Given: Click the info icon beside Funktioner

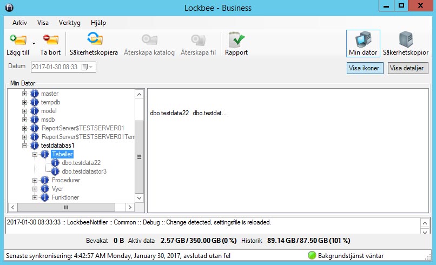Looking at the screenshot, I should pos(45,197).
